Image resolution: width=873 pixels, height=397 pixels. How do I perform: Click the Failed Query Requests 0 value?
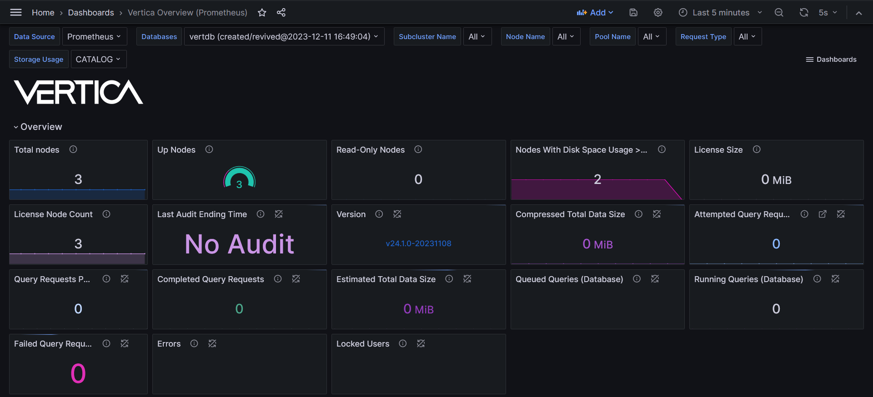78,373
